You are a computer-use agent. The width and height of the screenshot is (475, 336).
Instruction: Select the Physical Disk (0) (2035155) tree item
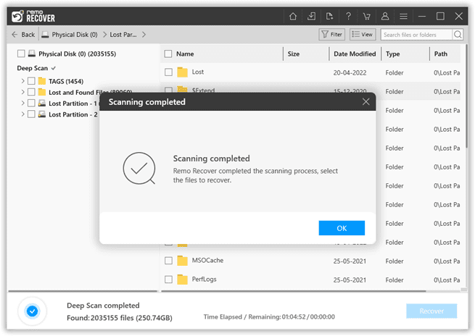pyautogui.click(x=78, y=54)
